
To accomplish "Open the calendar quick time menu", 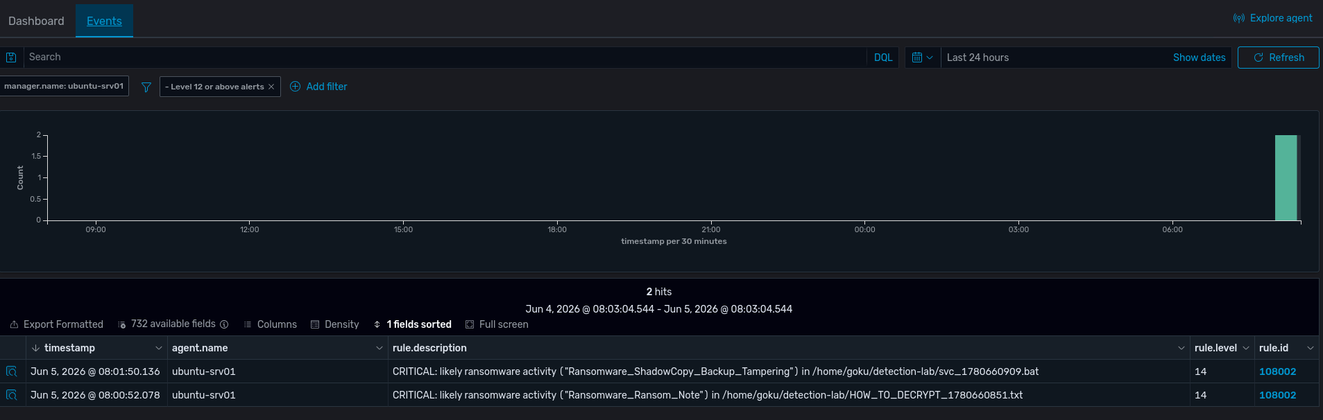I will click(922, 58).
